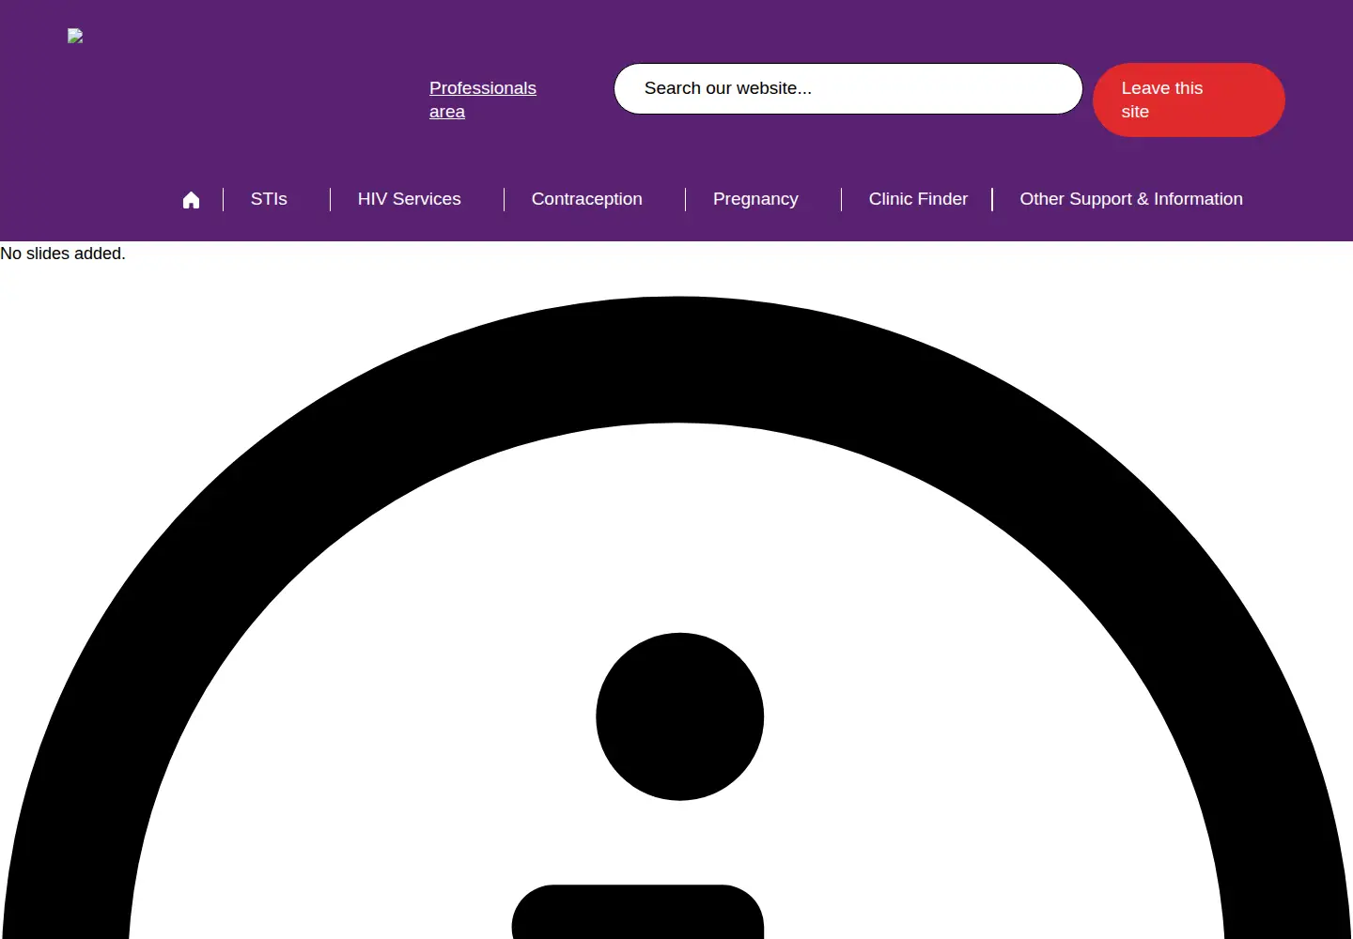Navigate to Clinic Finder
Screen dimensions: 1353x939
(918, 199)
